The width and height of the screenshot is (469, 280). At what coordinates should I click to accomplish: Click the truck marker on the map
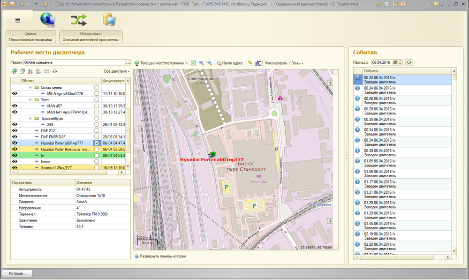pyautogui.click(x=212, y=154)
